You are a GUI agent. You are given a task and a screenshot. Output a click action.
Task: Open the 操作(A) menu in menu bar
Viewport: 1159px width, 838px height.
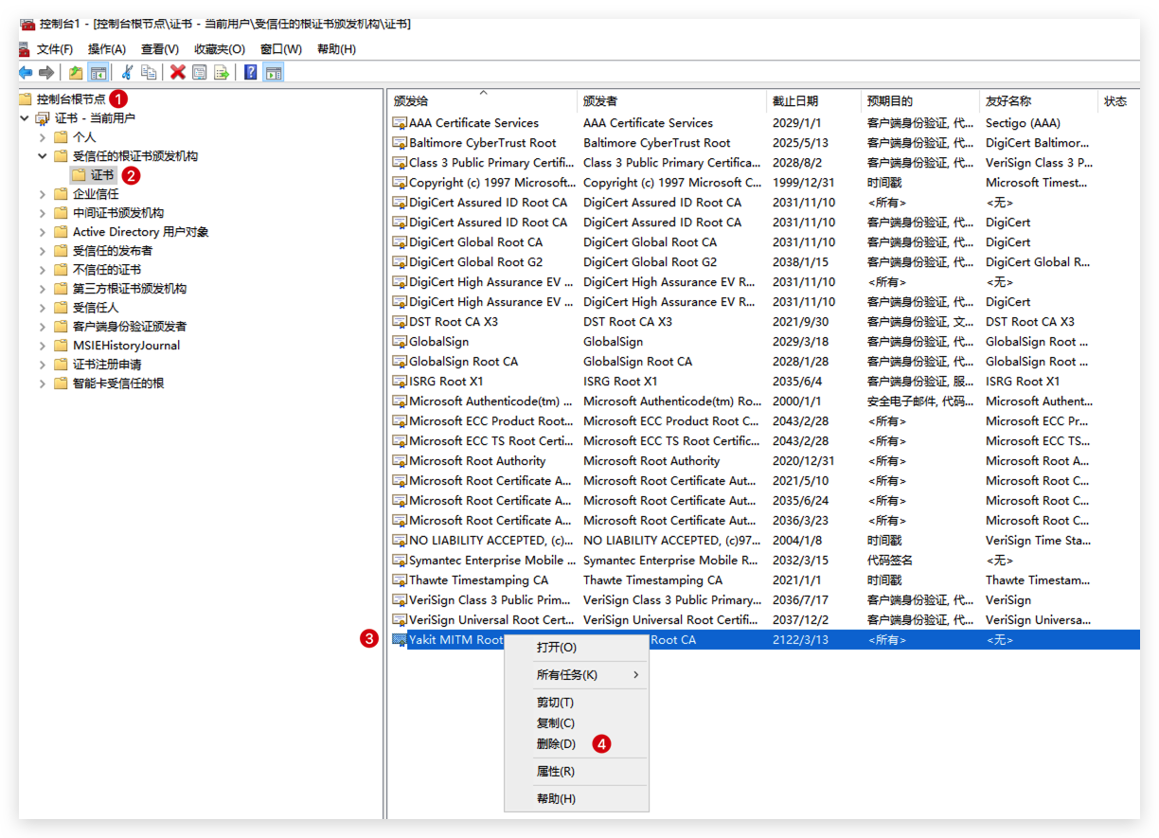coord(107,49)
